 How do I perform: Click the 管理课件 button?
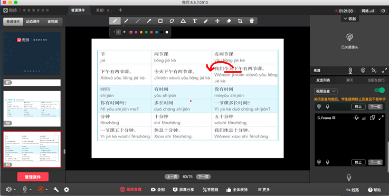click(x=33, y=177)
